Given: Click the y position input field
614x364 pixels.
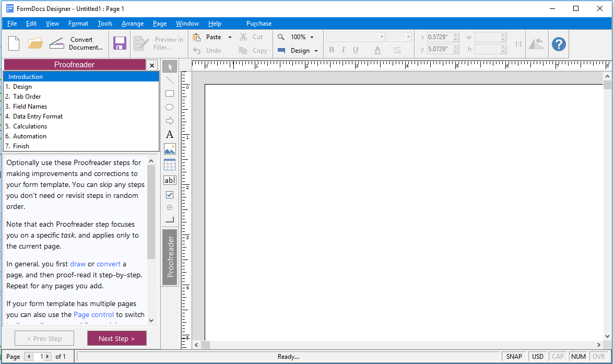Looking at the screenshot, I should 440,49.
